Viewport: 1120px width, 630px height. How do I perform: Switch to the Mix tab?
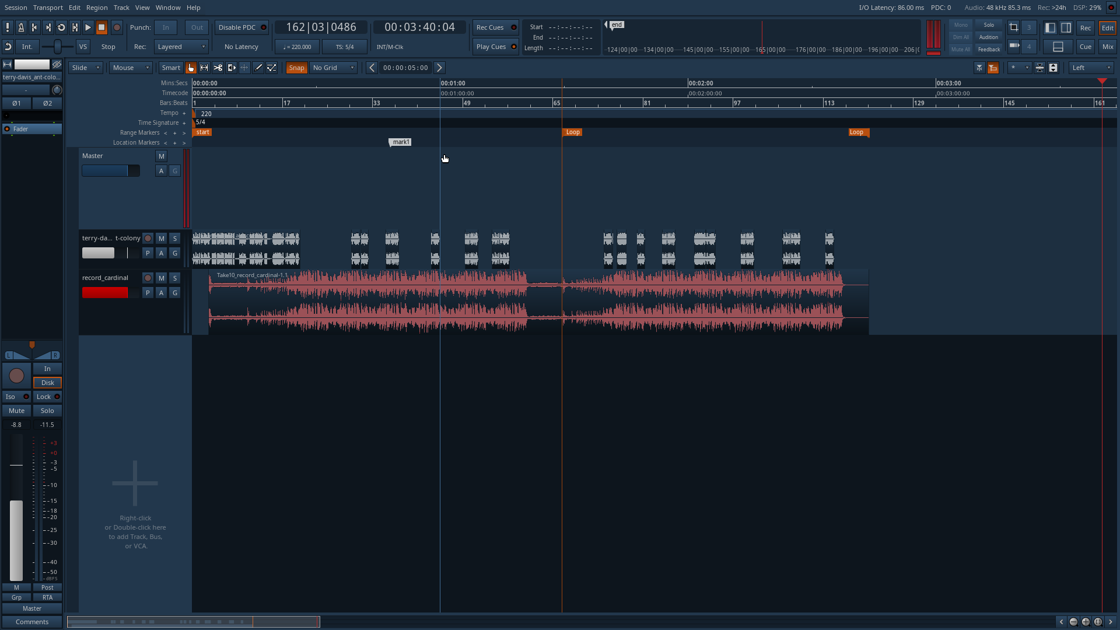pyautogui.click(x=1108, y=47)
